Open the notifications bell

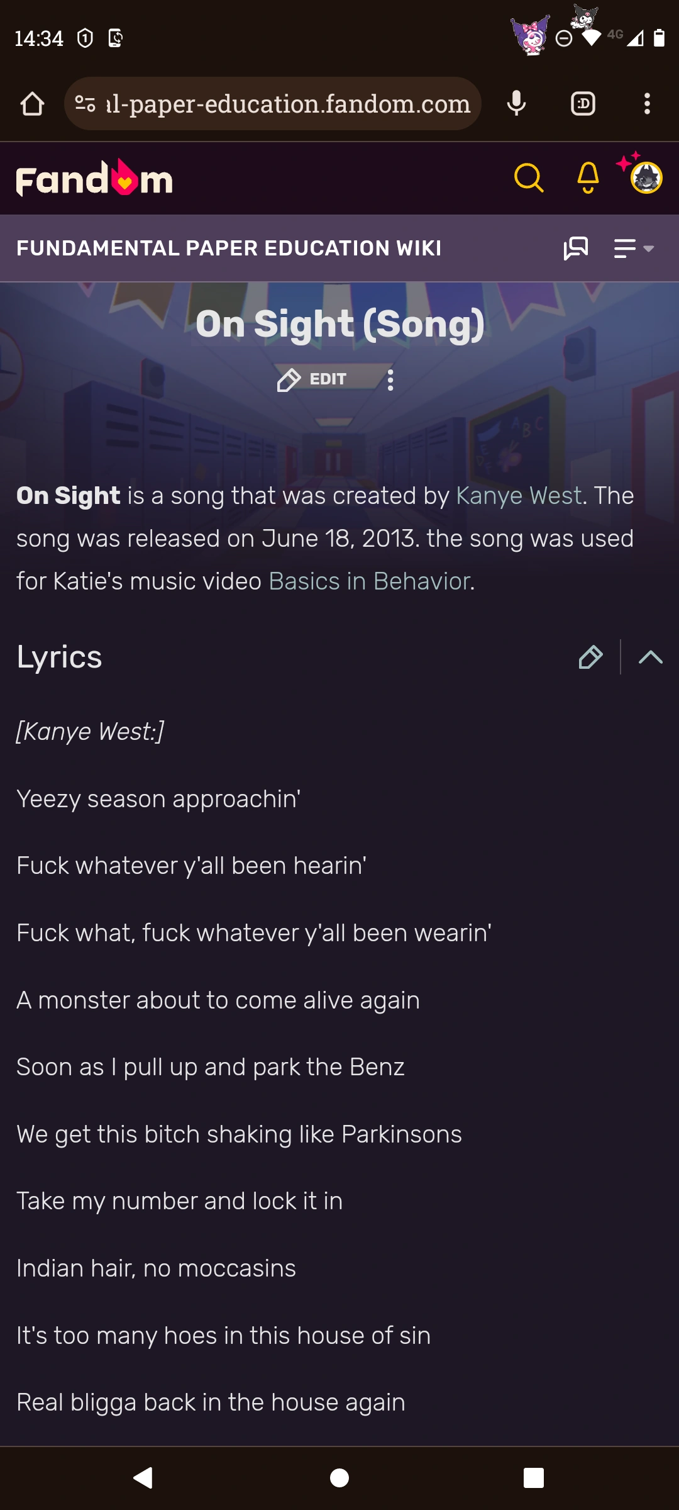pyautogui.click(x=588, y=178)
